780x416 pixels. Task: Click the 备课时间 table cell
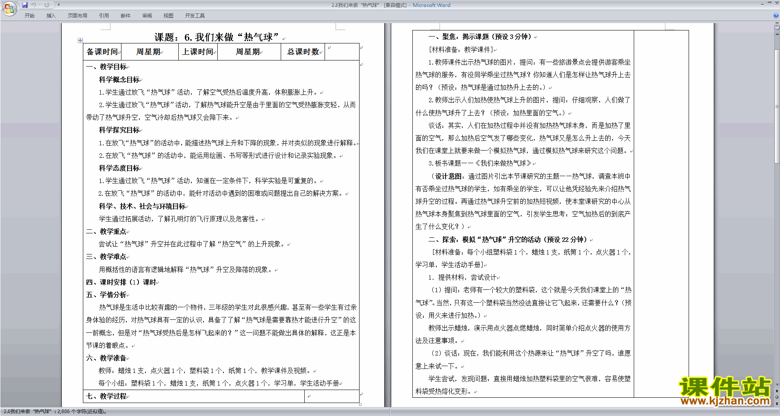102,52
